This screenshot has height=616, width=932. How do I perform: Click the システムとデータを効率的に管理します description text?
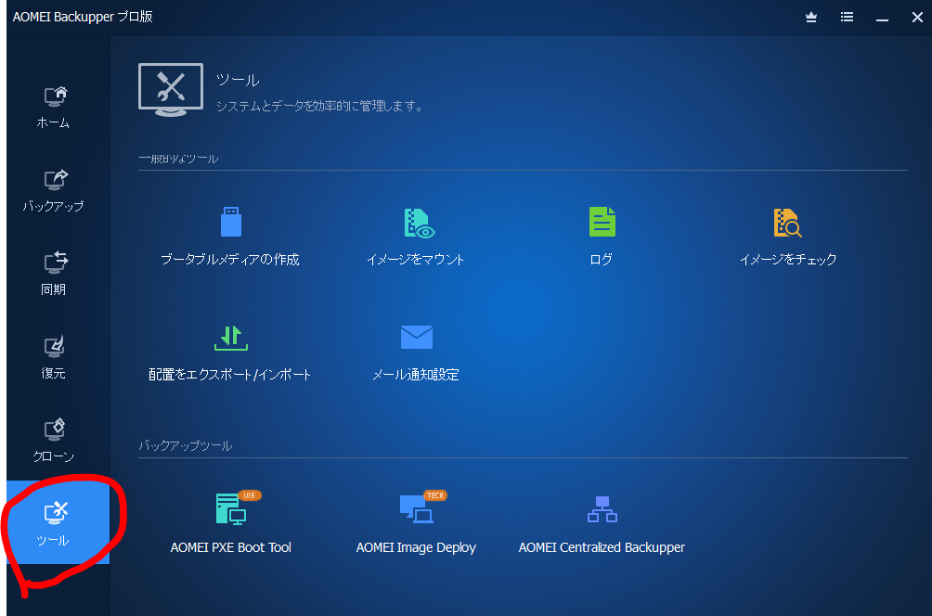click(319, 107)
